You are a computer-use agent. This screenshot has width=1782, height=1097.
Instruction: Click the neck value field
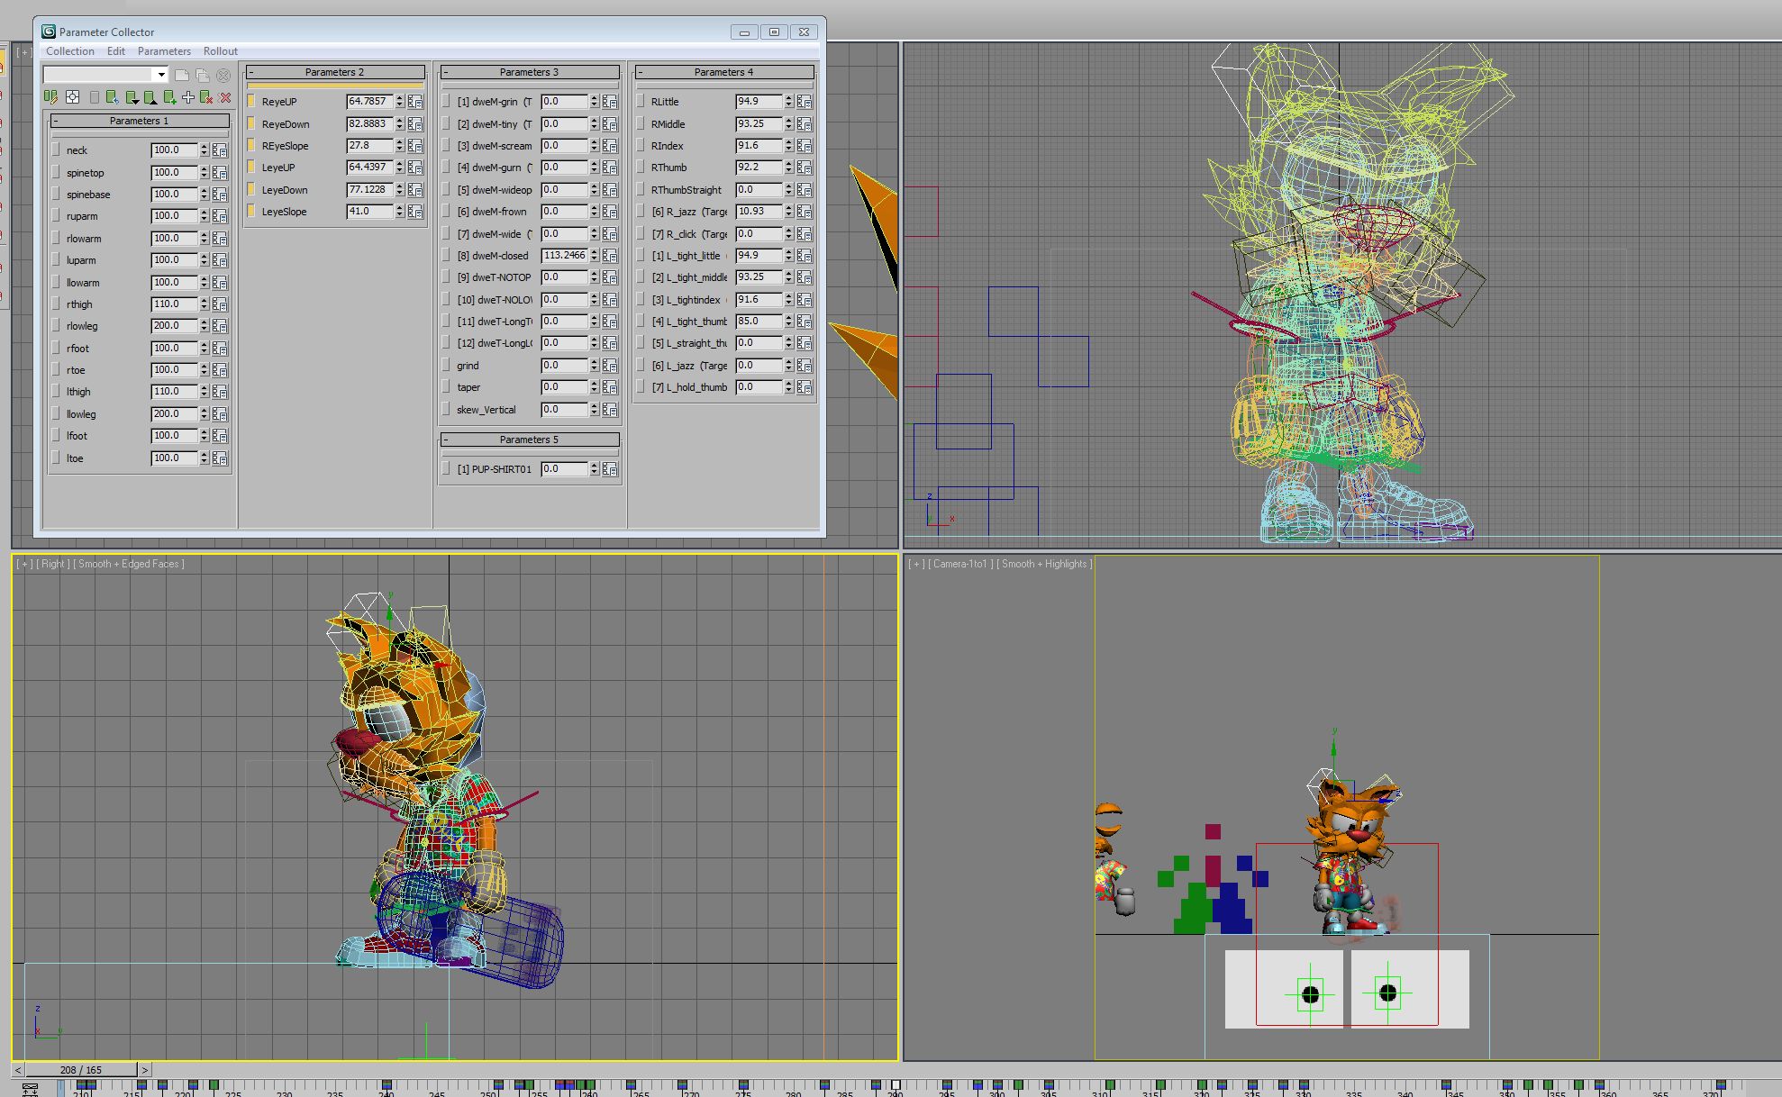tap(174, 150)
